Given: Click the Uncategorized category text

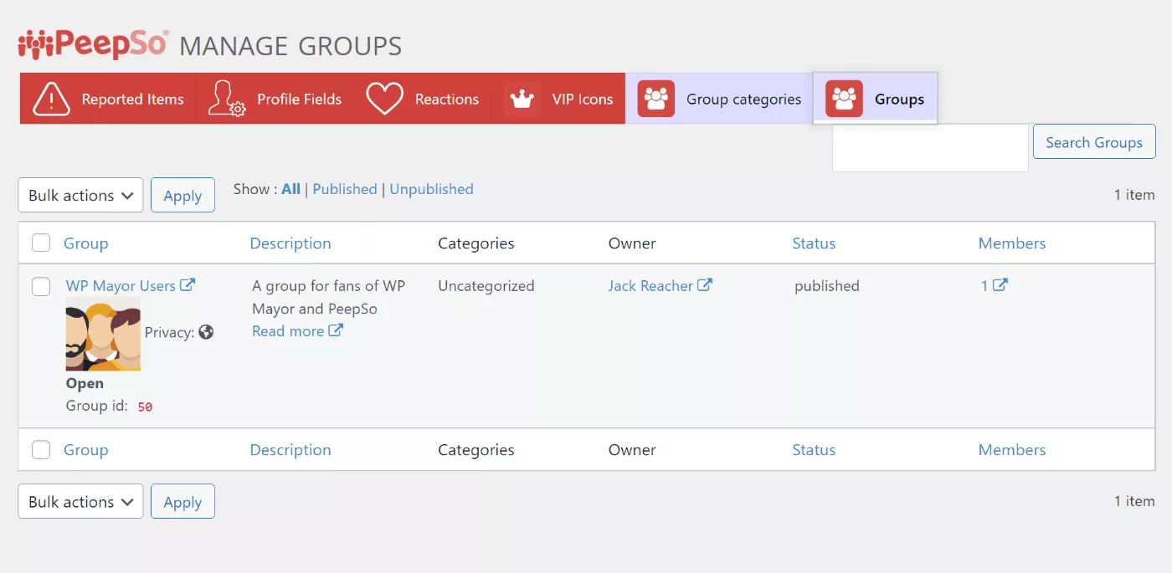Looking at the screenshot, I should pos(486,286).
